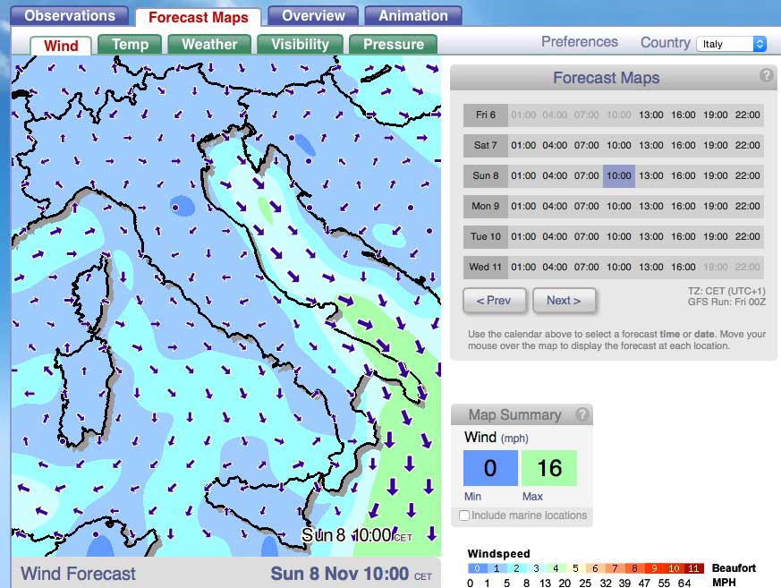Enable the Include marine locations checkbox

(x=463, y=515)
